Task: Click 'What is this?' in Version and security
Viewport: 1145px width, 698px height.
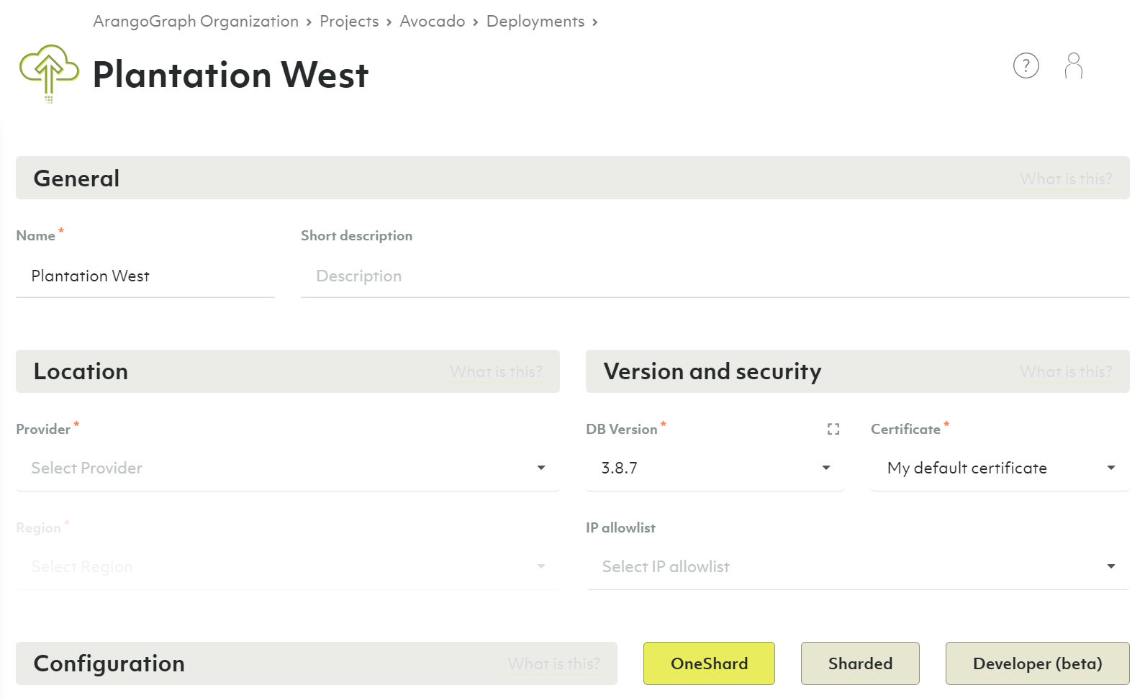Action: tap(1066, 371)
